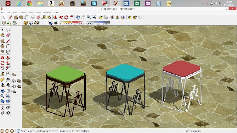Click the Measurements input box
Image resolution: width=237 pixels, height=133 pixels.
pos(219,131)
